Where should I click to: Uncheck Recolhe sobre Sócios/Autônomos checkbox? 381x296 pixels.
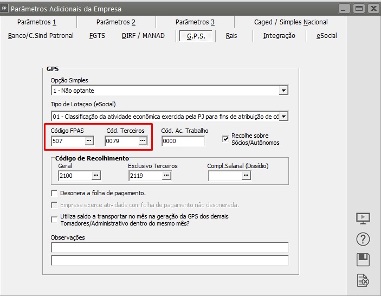pyautogui.click(x=226, y=139)
